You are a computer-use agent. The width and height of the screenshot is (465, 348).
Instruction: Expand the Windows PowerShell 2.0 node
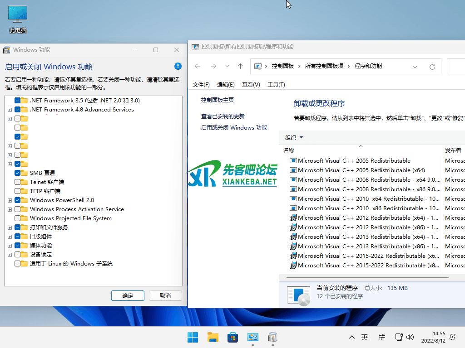pyautogui.click(x=10, y=200)
